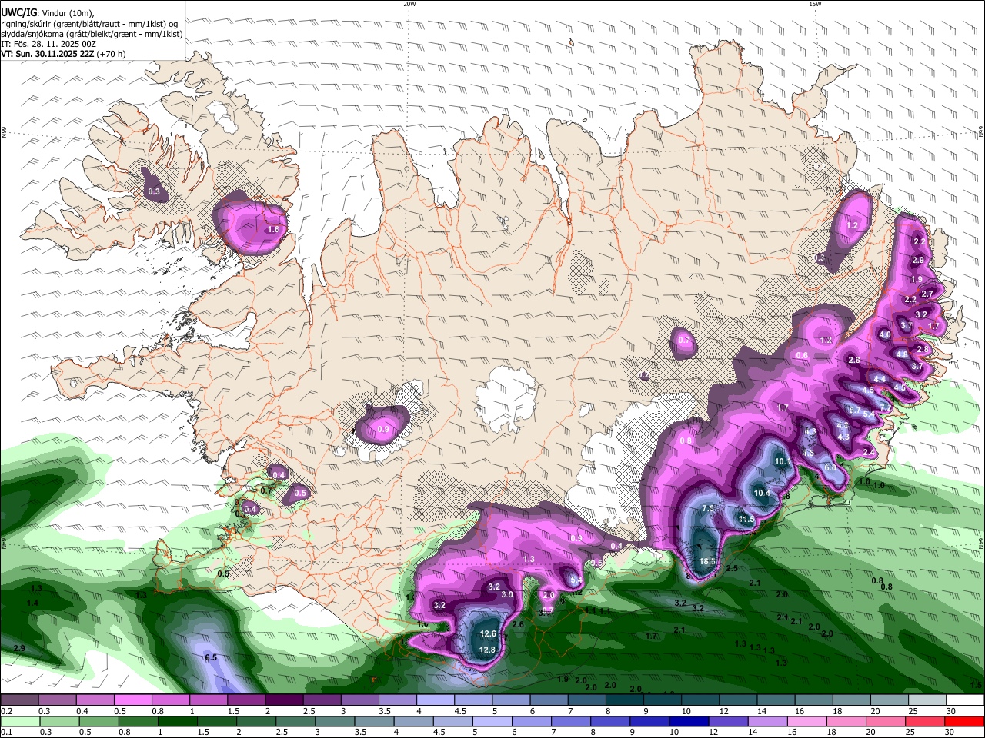Click the 14 label in the lower legend row
This screenshot has height=738, width=985.
754,732
